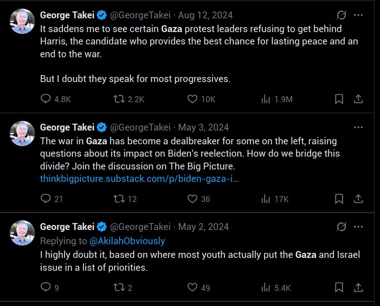Open view count stats for May 3 tweet
Screen dimensions: 380x306
(265, 198)
